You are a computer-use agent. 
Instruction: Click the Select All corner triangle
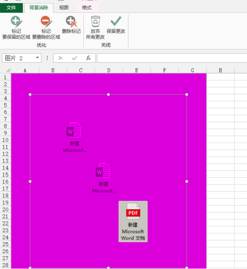click(x=8, y=70)
